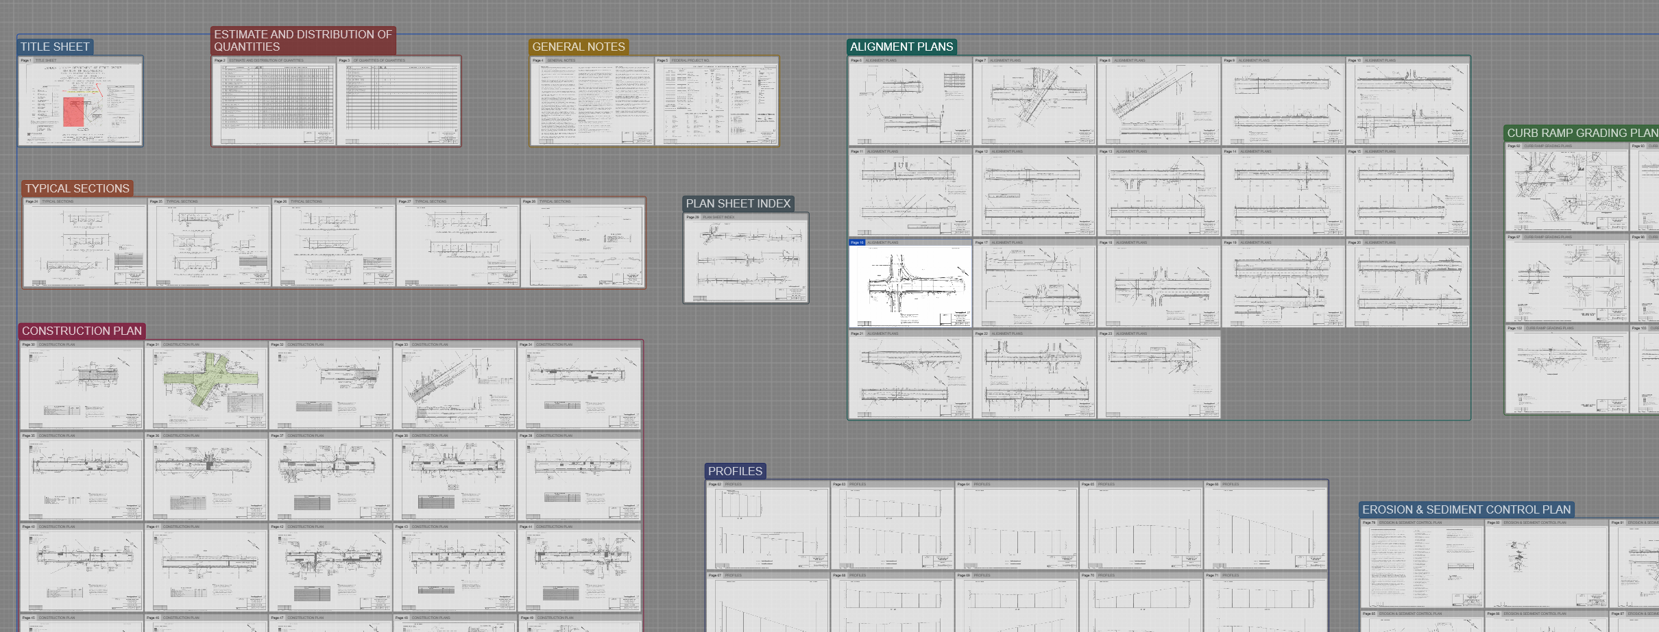Select the EROSION & SEDIMENT CONTROL PLAN label

pyautogui.click(x=1466, y=509)
